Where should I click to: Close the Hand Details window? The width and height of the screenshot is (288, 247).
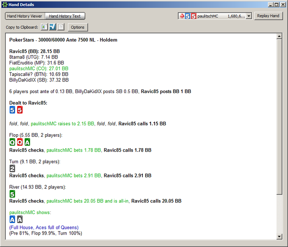coord(283,5)
